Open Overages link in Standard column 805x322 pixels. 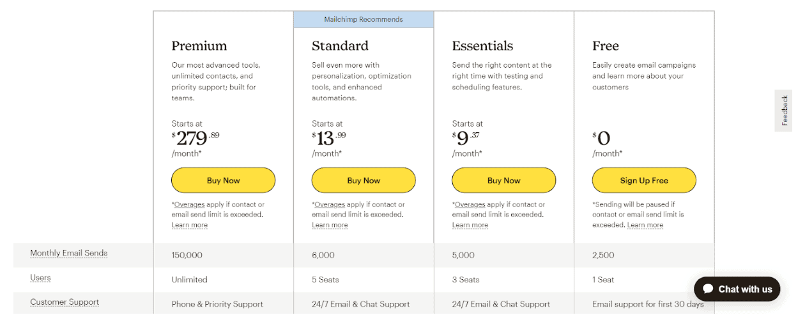(x=330, y=204)
